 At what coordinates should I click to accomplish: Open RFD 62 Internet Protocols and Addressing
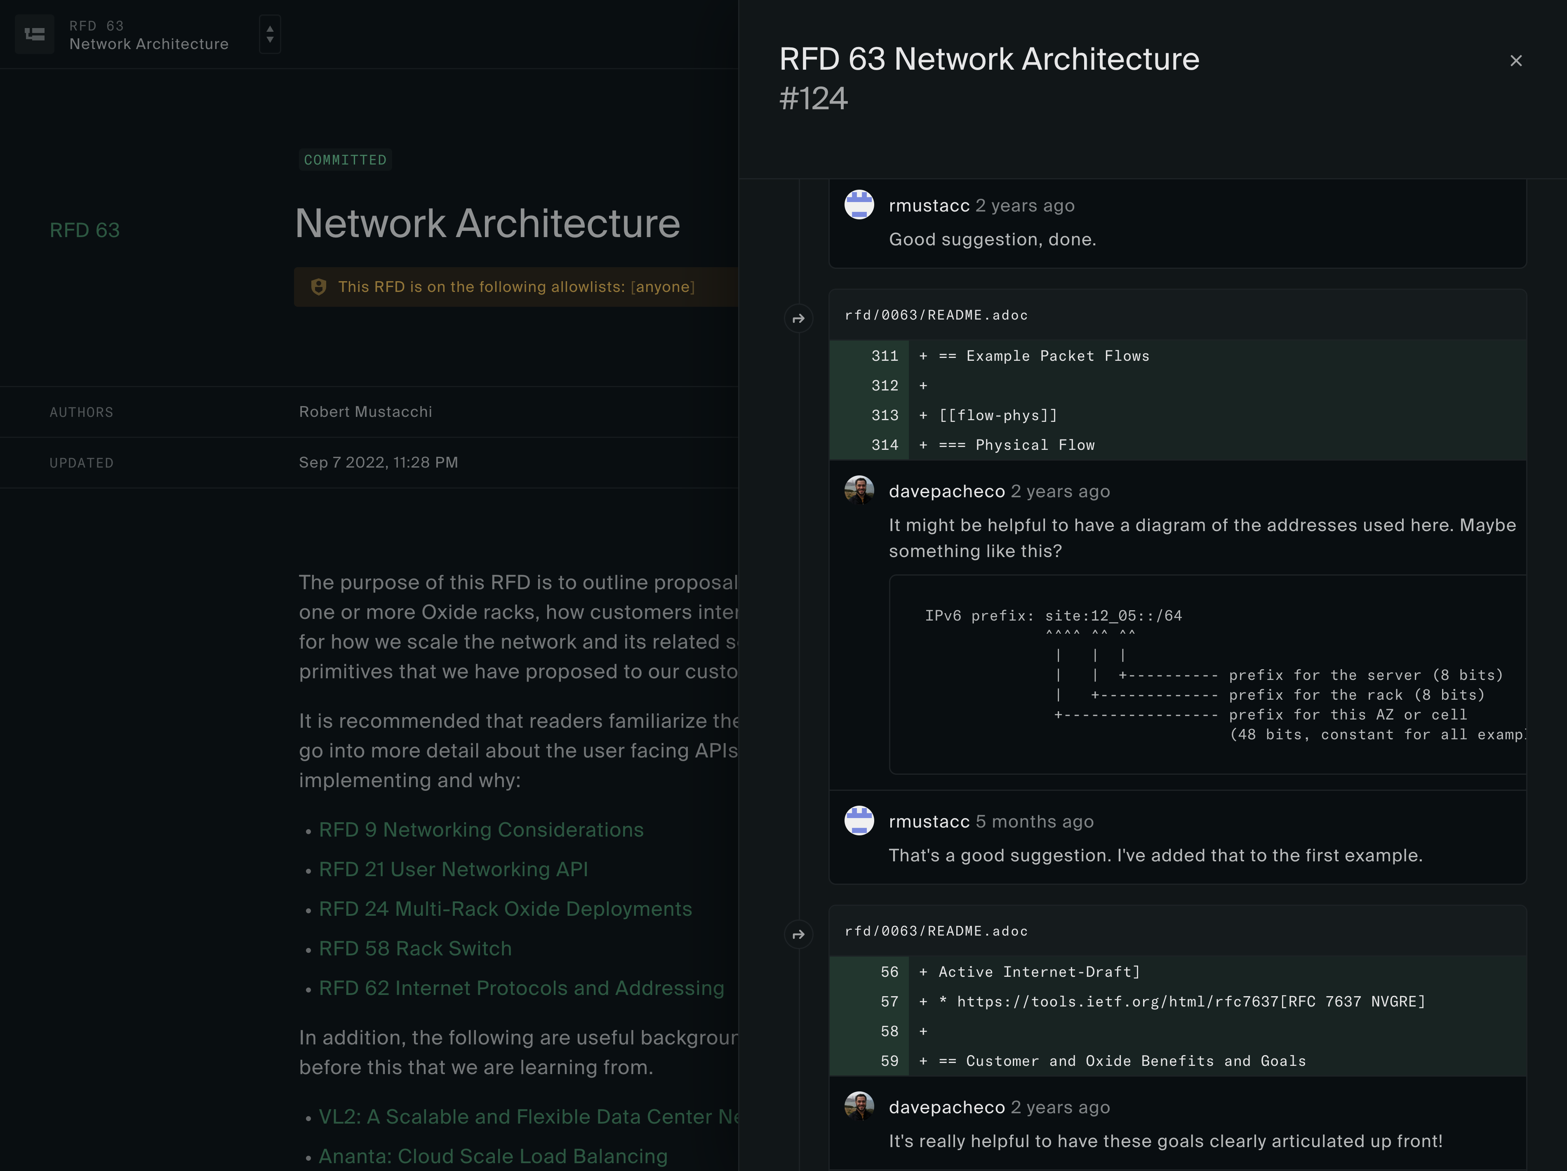click(521, 988)
